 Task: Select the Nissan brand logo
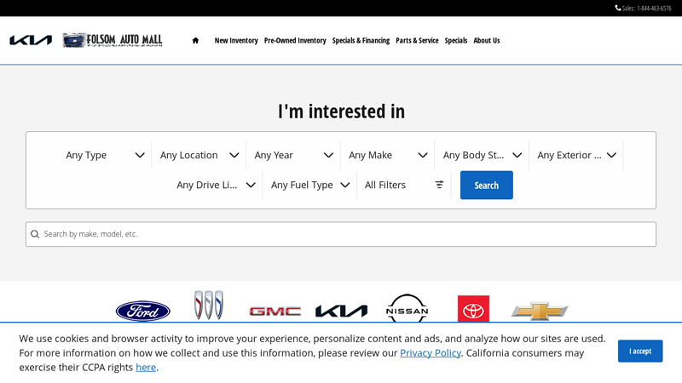point(407,308)
